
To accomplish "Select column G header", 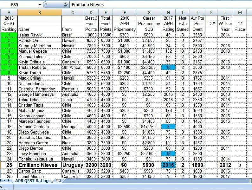I will pyautogui.click(x=149, y=13).
